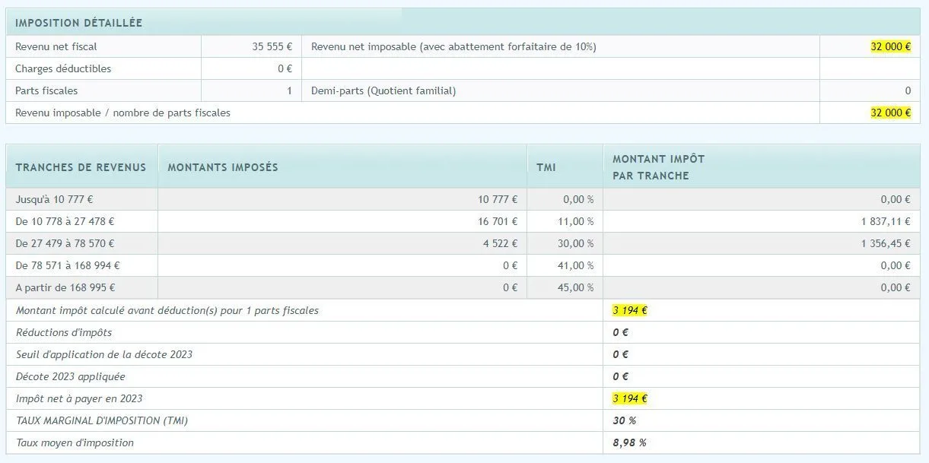This screenshot has height=463, width=929.
Task: Select the 1 356,45 € tax amount cell
Action: (886, 243)
